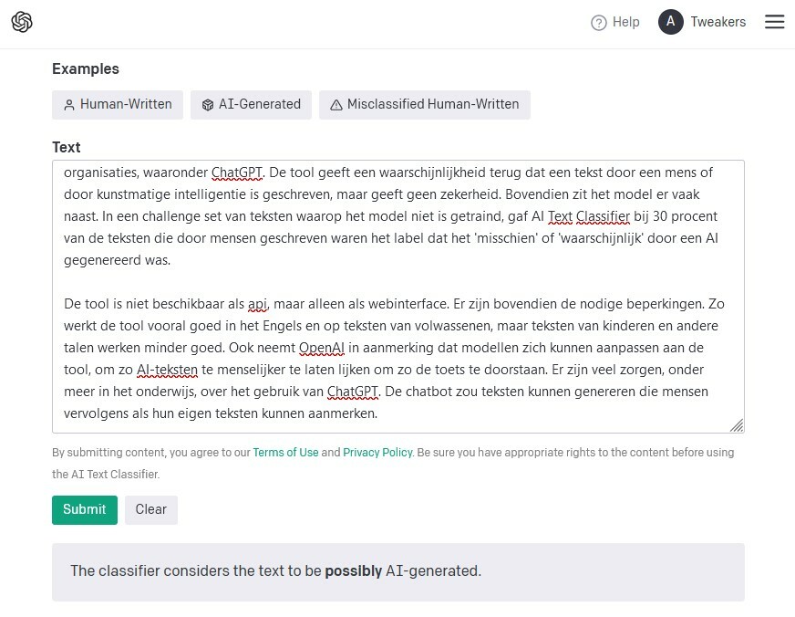Open the Privacy Policy link
The height and width of the screenshot is (617, 795).
pyautogui.click(x=377, y=453)
